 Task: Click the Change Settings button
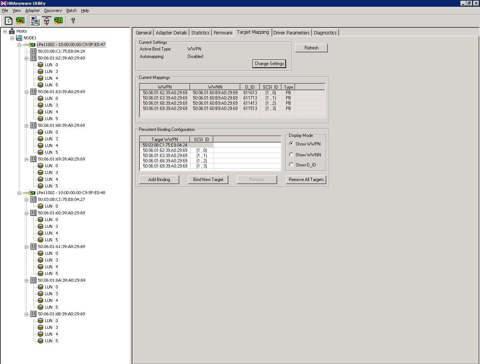point(269,64)
